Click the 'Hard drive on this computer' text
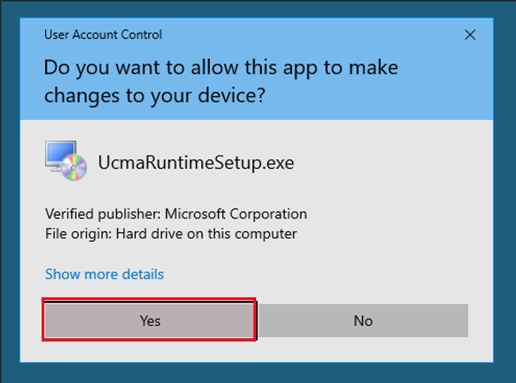 [x=206, y=234]
